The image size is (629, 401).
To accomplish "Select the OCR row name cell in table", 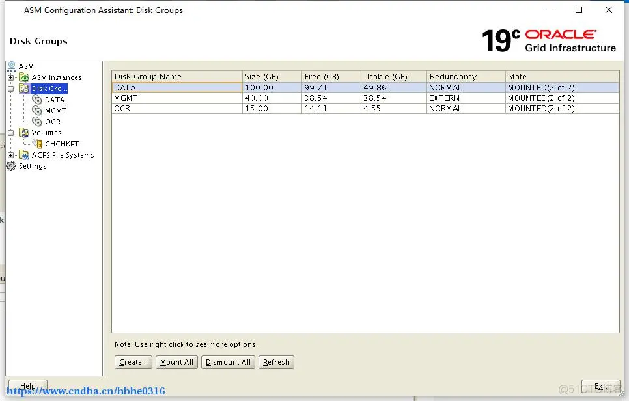I will click(177, 108).
